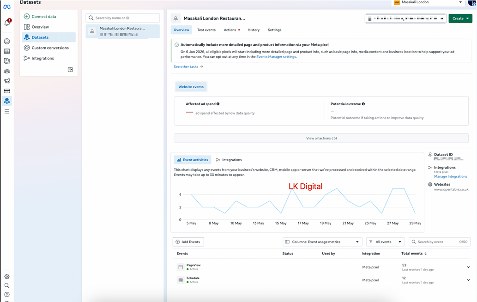The image size is (477, 302).
Task: Click the date range selector field
Action: 405,18
